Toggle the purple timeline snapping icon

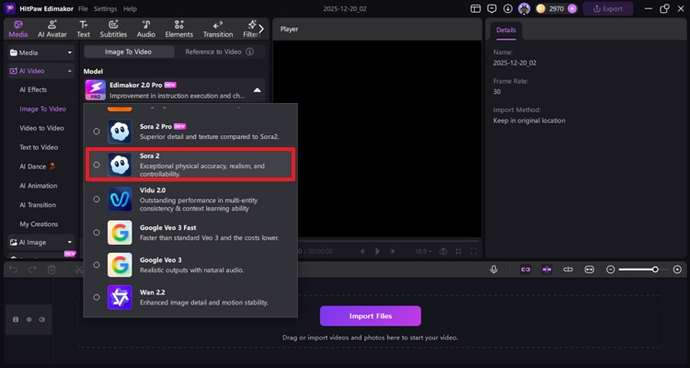point(547,270)
